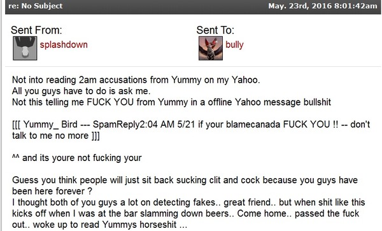
Task: Click the dark header bar's empty middle area
Action: pos(166,6)
